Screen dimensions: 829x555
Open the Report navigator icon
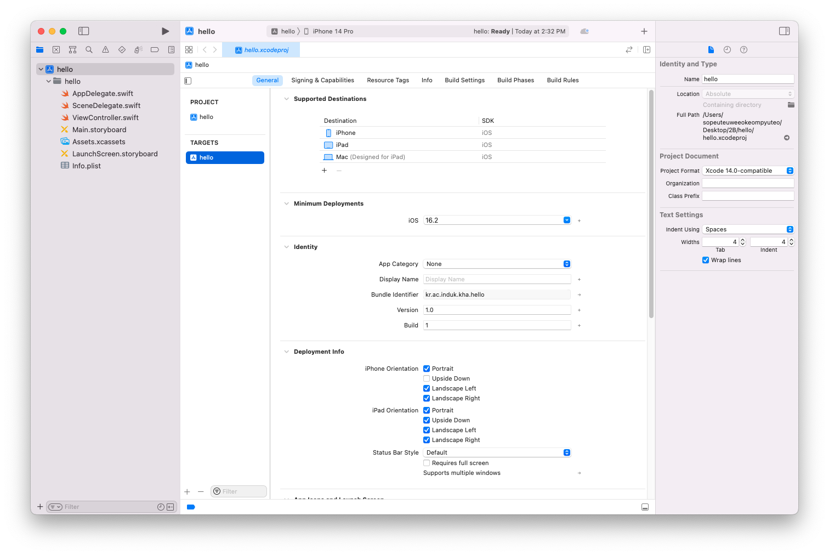[171, 50]
